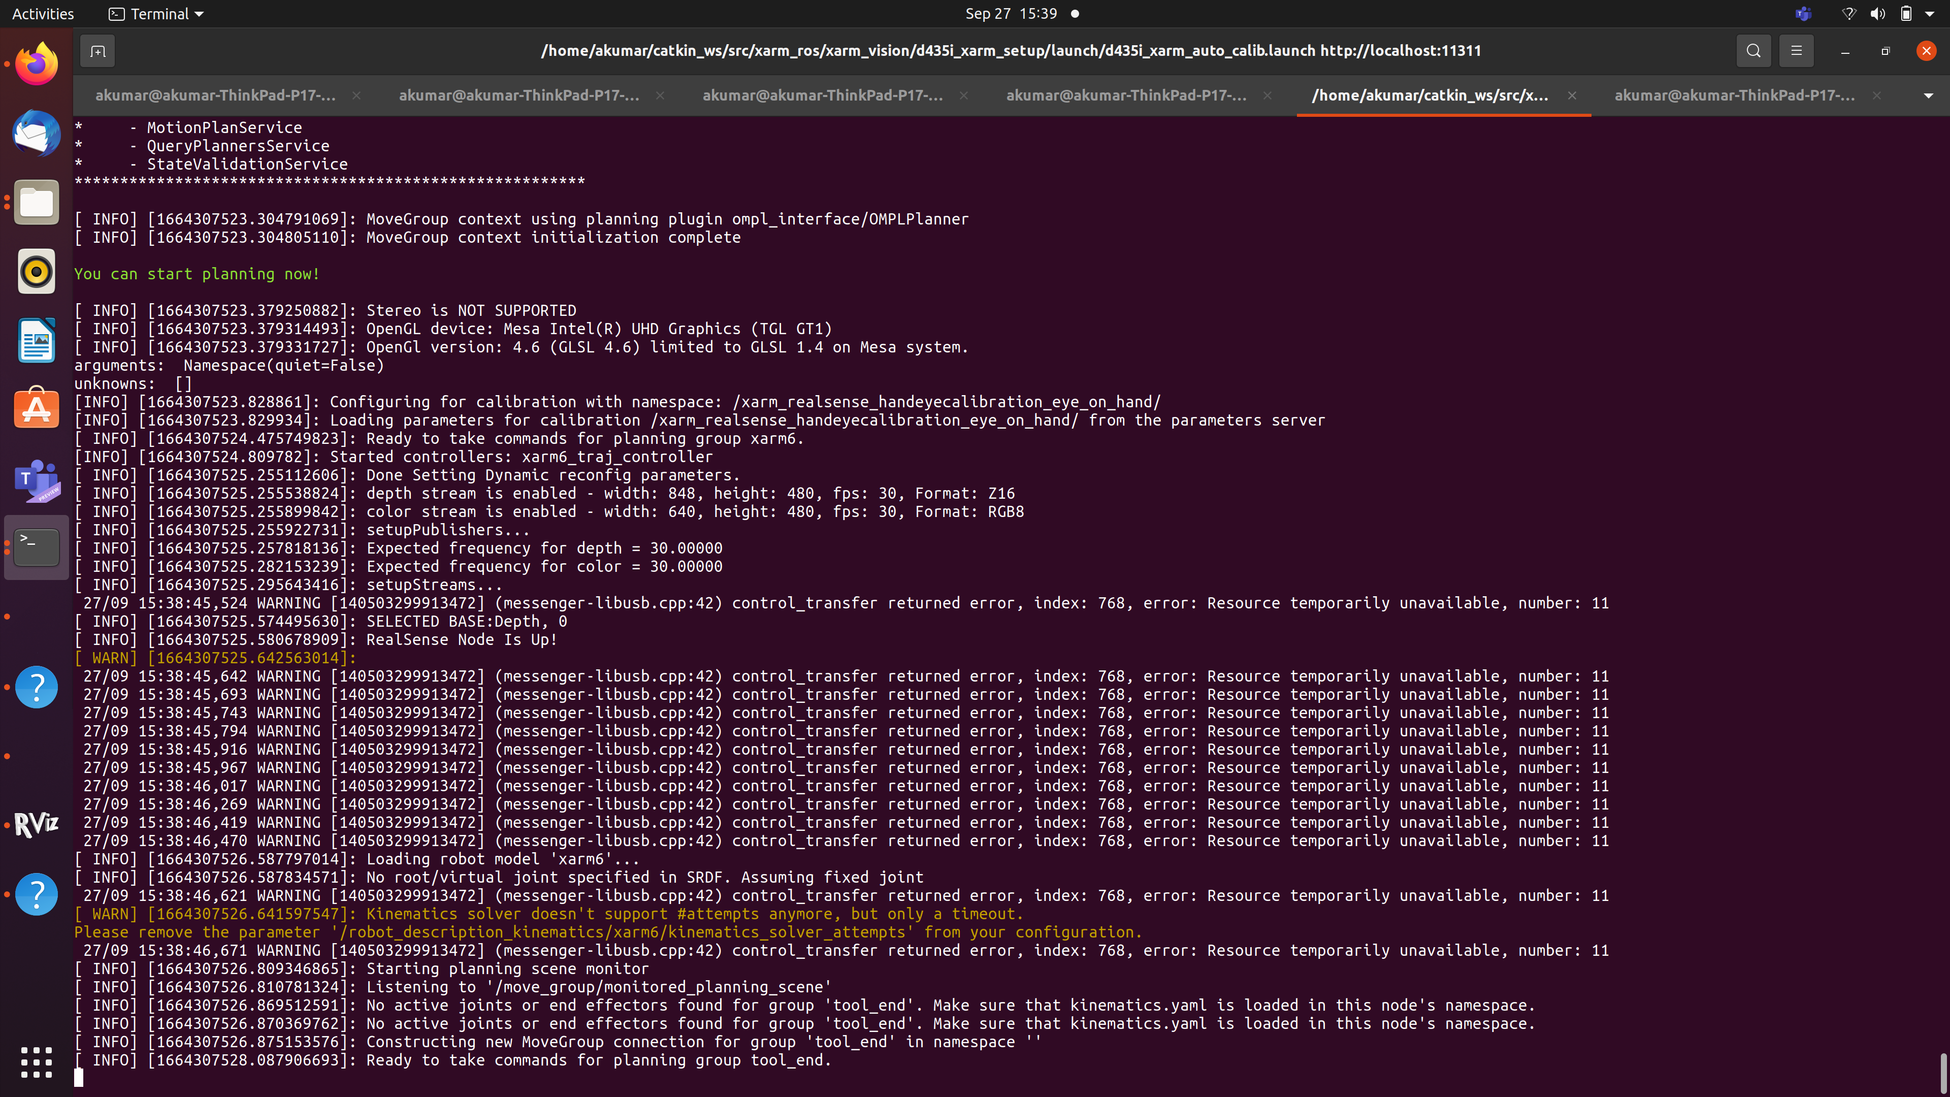This screenshot has height=1097, width=1950.
Task: Open Ubuntu Software store from the dock
Action: pos(37,408)
